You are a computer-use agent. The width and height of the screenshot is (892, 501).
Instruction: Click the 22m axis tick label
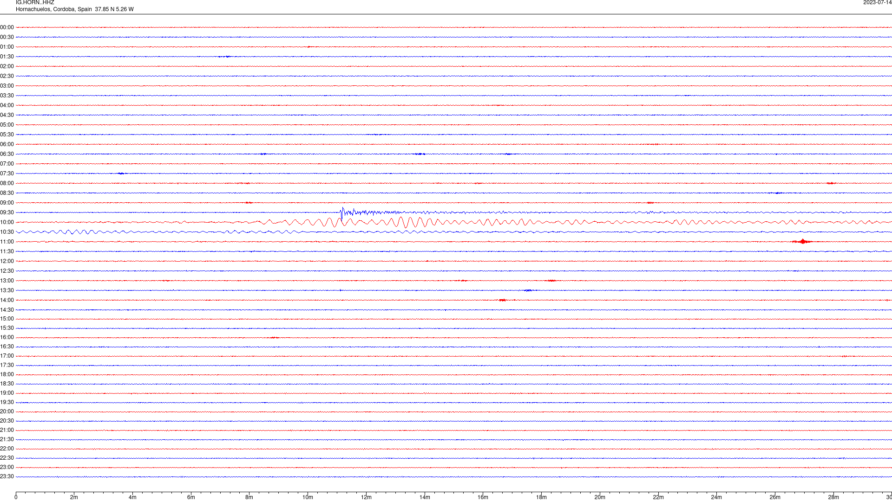coord(658,497)
